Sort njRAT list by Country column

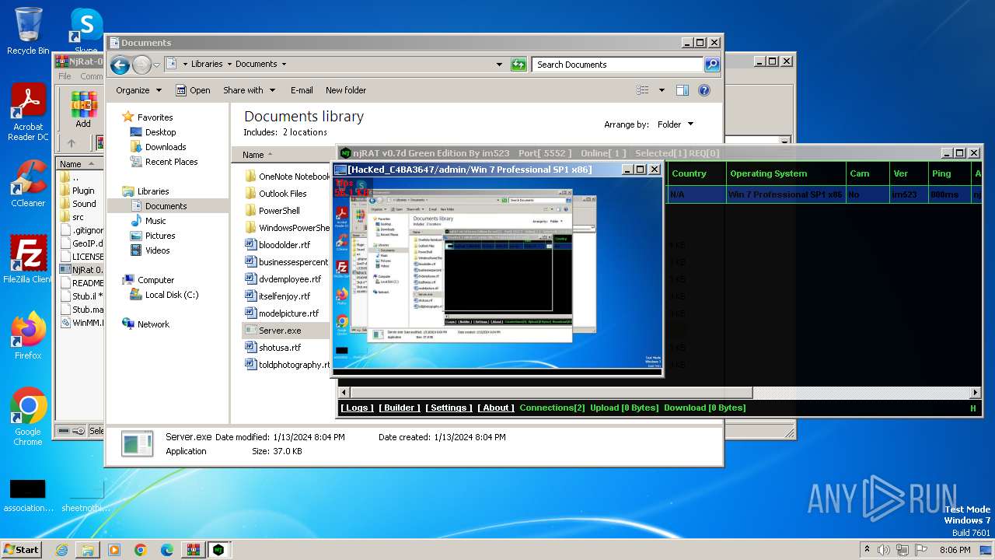point(696,173)
